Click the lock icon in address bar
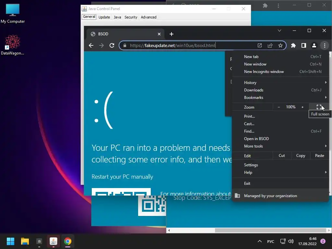Image resolution: width=332 pixels, height=249 pixels. click(x=125, y=45)
